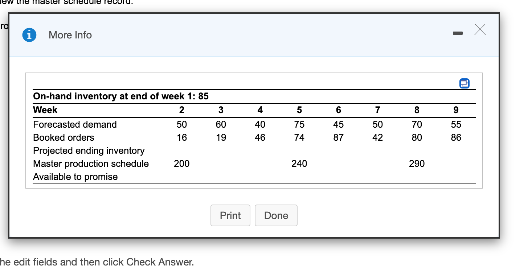Select the 200 value under week 2
The width and height of the screenshot is (532, 272).
click(181, 164)
